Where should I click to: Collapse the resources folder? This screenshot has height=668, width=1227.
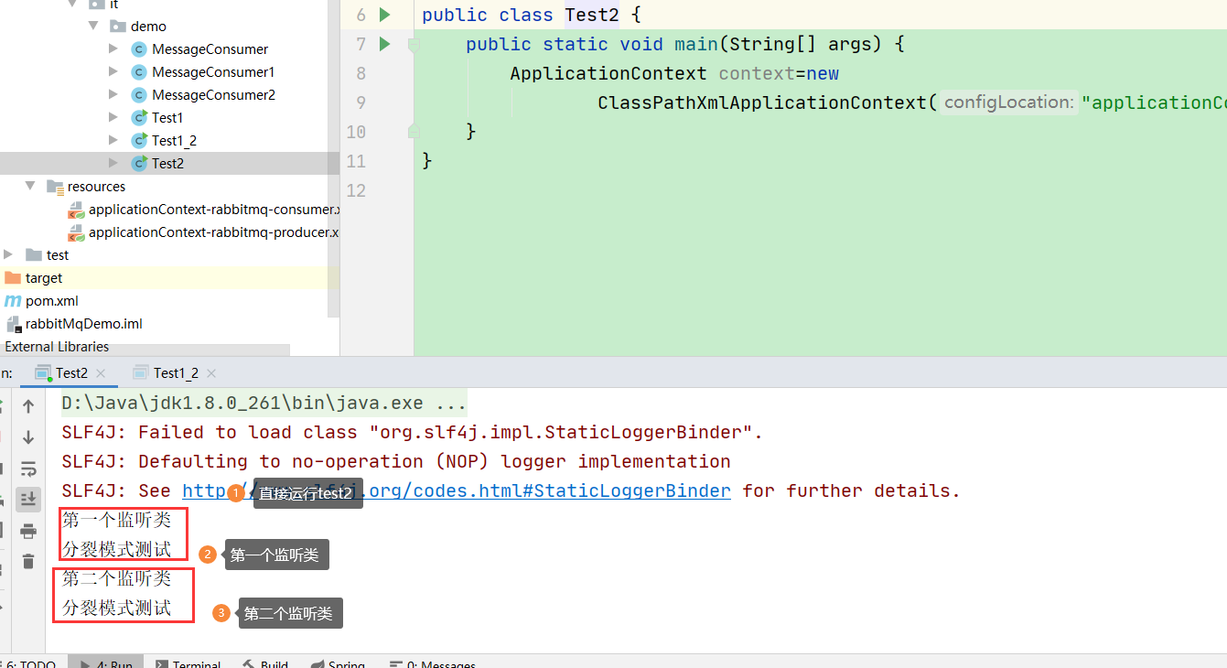pos(30,186)
